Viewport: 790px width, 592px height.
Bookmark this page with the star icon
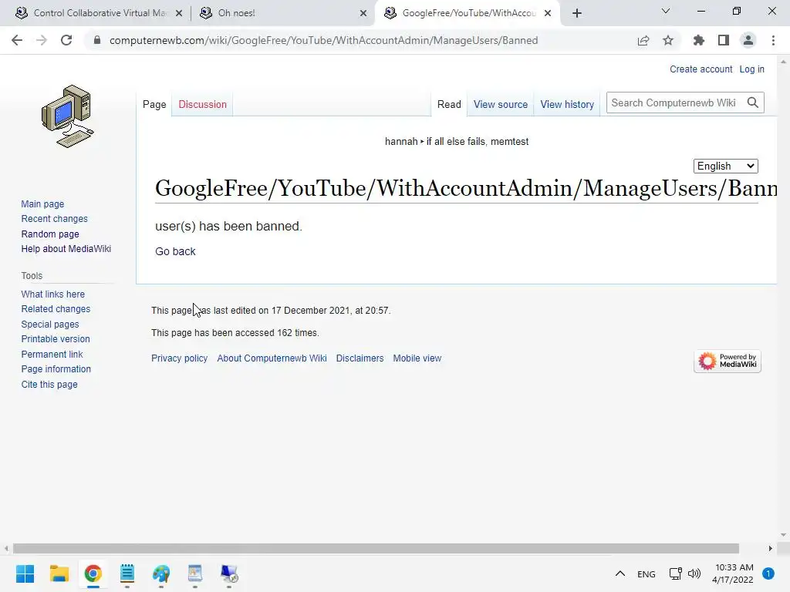click(668, 40)
